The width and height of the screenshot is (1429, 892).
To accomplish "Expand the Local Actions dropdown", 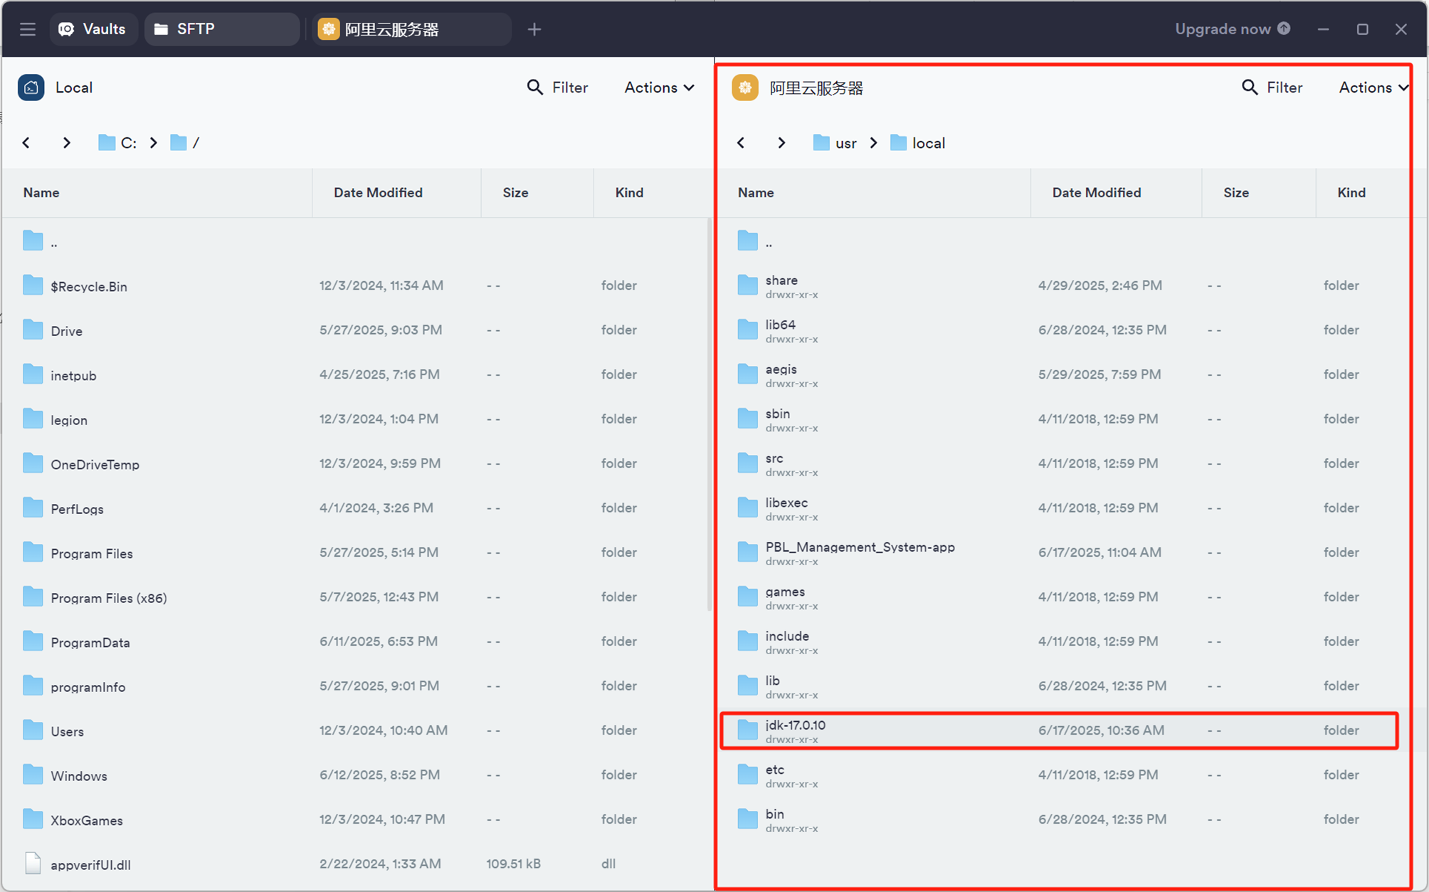I will [659, 87].
